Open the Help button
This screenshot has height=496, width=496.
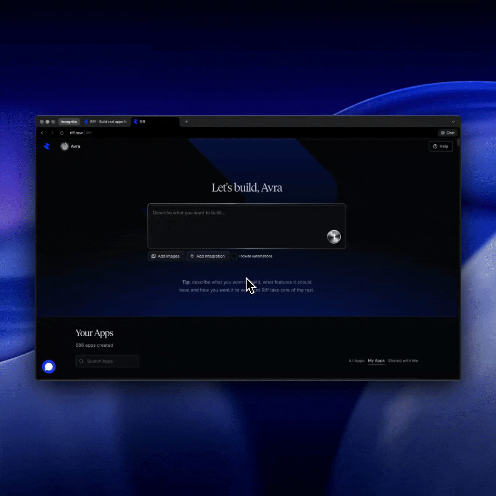[x=440, y=147]
